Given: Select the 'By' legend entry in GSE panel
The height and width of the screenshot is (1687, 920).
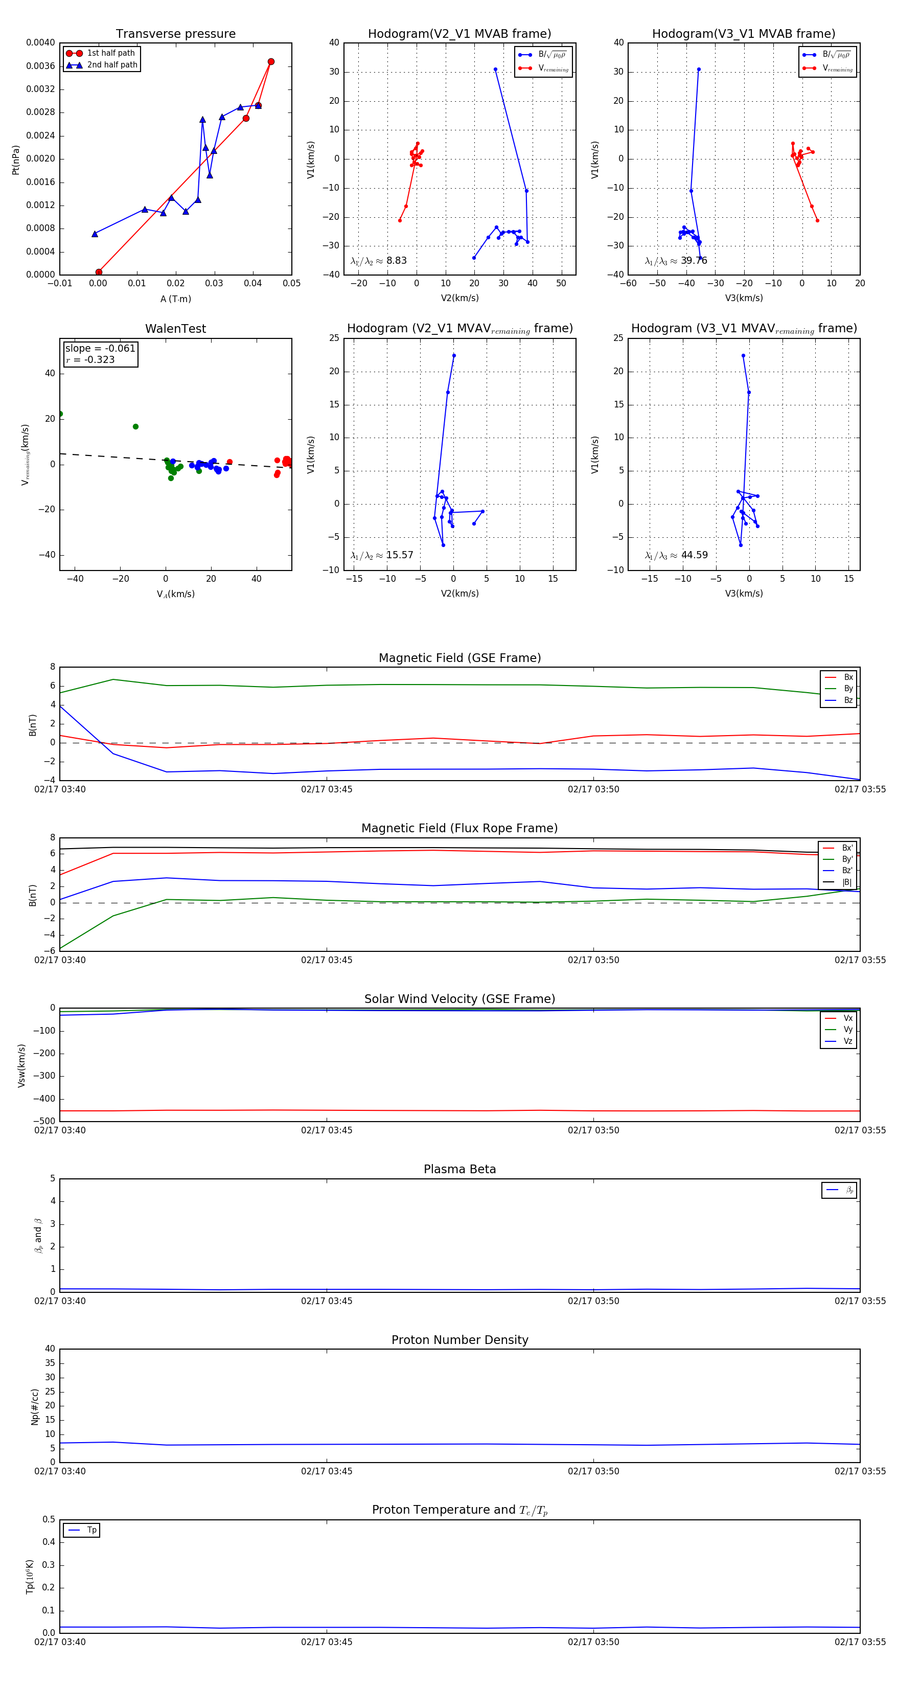Looking at the screenshot, I should pyautogui.click(x=839, y=688).
